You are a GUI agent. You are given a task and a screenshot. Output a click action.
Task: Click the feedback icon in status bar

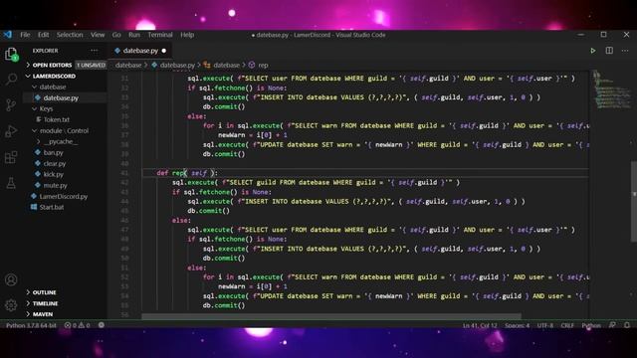coord(612,325)
